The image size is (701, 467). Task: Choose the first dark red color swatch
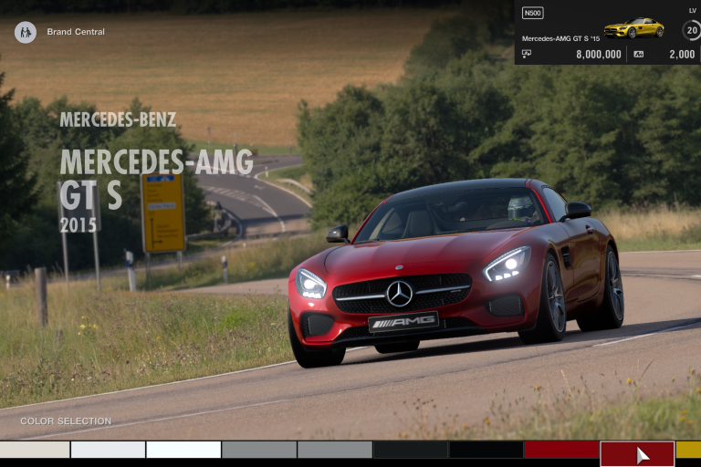point(561,450)
